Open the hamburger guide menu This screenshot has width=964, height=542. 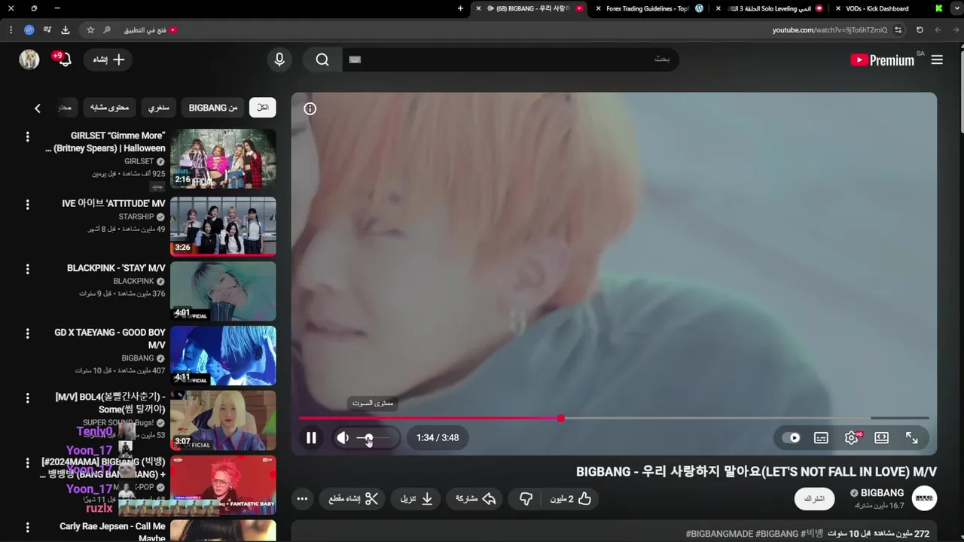[937, 60]
